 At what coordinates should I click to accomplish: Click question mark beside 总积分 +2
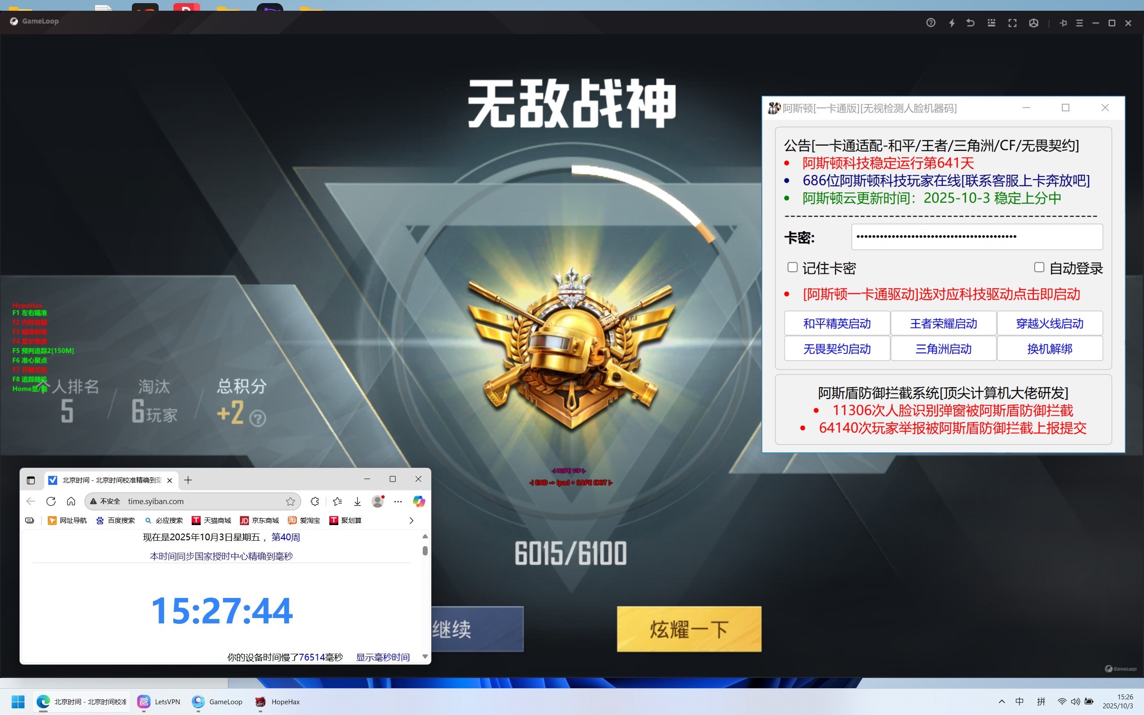point(258,419)
